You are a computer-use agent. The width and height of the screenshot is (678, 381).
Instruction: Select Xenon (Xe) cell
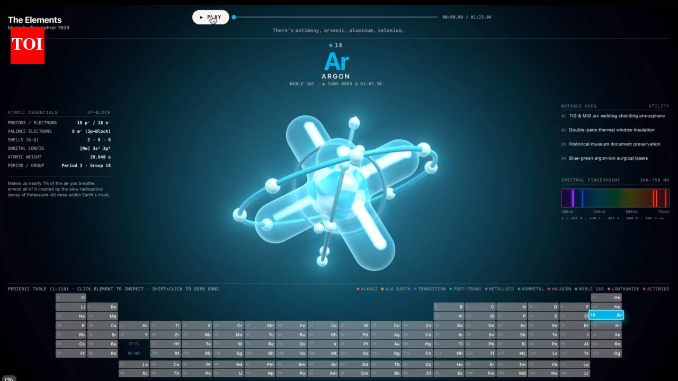point(606,334)
